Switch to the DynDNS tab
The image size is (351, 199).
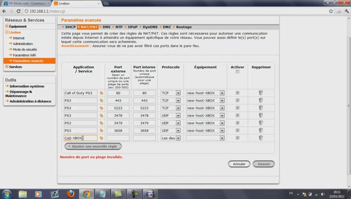click(x=150, y=27)
